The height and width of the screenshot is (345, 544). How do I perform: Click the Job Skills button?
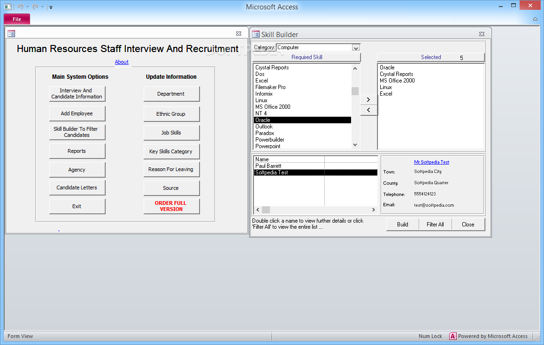(171, 133)
